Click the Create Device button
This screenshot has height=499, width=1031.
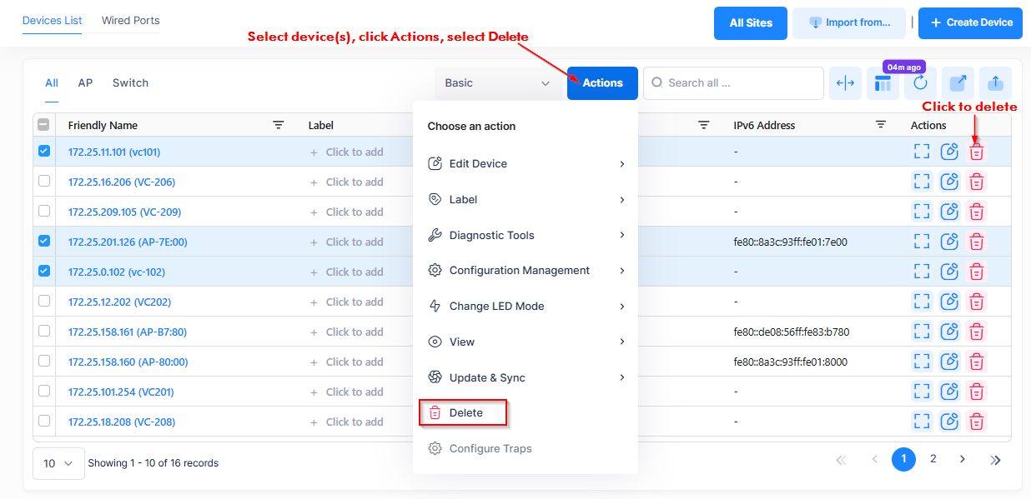(970, 22)
